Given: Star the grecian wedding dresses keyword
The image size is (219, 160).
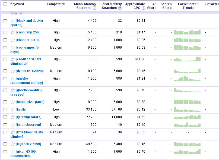Looking at the screenshot, I should pyautogui.click(x=13, y=90).
